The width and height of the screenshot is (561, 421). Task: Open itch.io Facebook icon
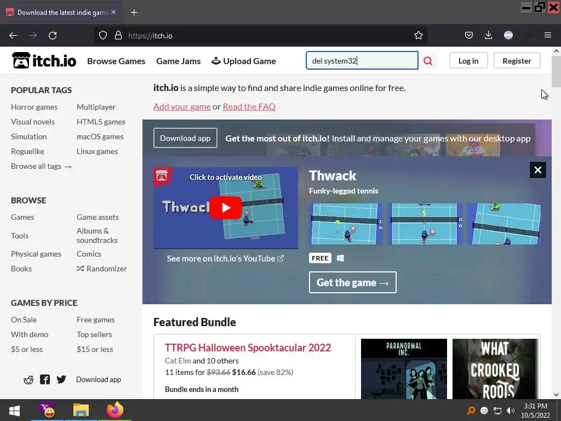pos(45,379)
